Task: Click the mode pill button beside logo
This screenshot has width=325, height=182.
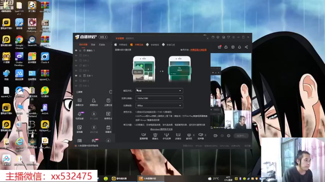Action: 103,37
